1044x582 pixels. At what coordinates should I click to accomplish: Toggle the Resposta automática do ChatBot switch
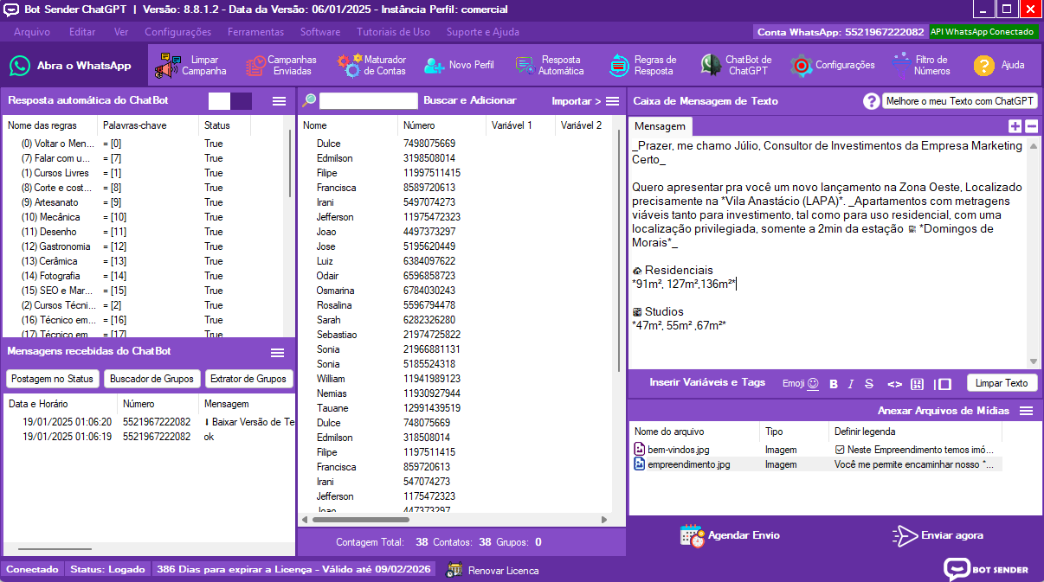[x=230, y=101]
